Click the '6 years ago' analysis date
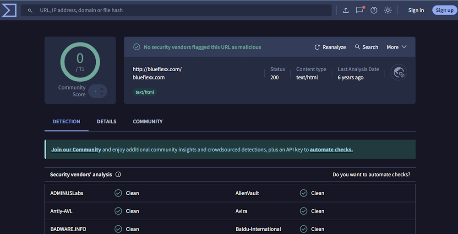Screen dimensions: 458x234 (350, 78)
